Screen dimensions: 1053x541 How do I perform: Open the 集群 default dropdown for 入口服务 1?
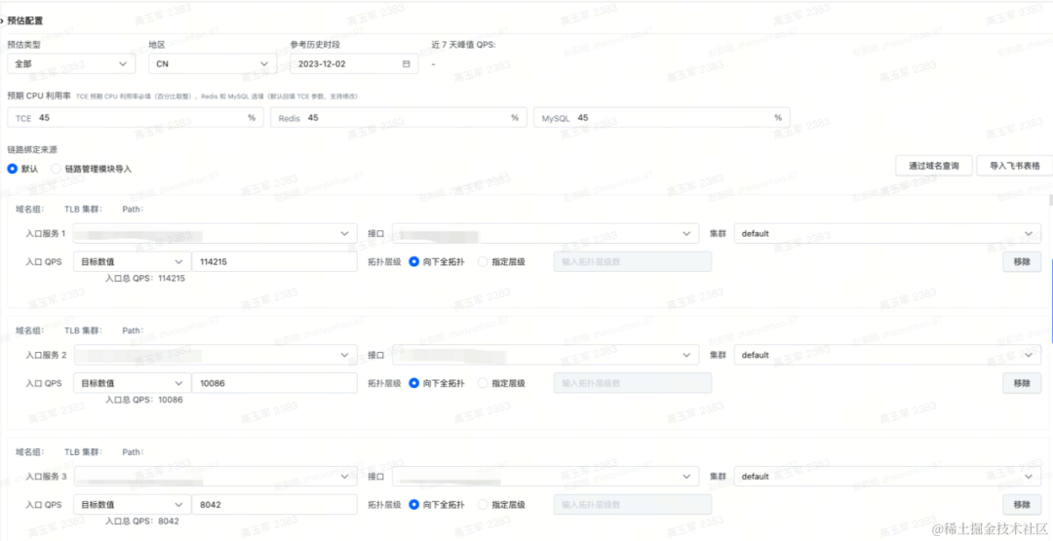[x=887, y=234]
